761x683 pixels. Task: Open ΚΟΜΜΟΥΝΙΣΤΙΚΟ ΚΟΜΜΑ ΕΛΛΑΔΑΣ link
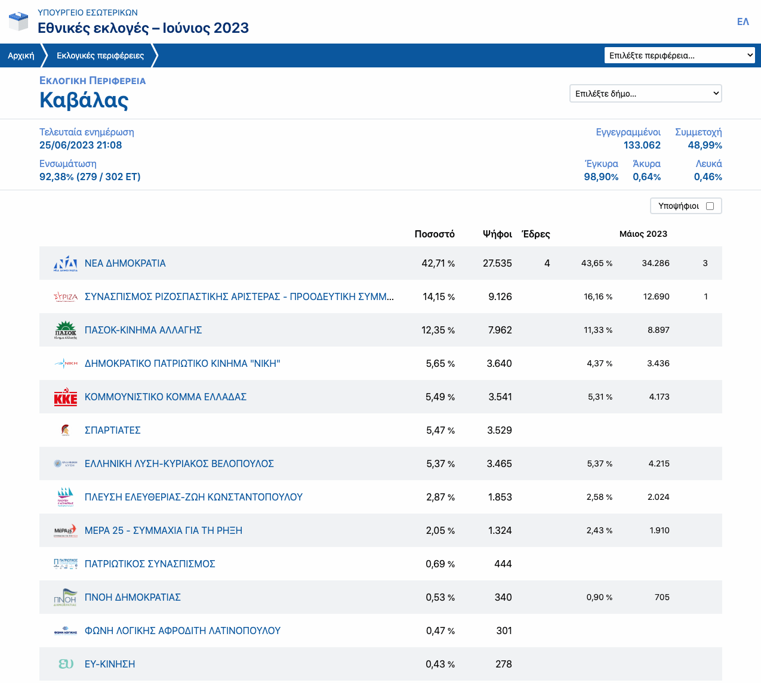coord(166,397)
